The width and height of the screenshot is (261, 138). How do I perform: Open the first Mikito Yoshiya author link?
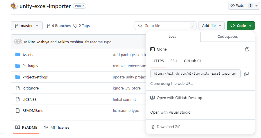point(37,42)
